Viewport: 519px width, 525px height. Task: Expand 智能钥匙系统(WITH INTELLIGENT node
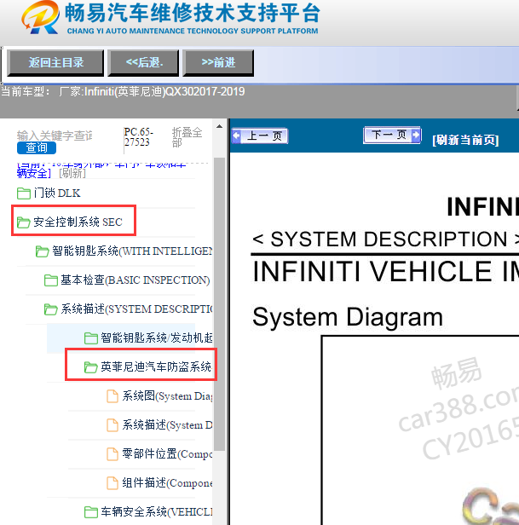pyautogui.click(x=132, y=251)
